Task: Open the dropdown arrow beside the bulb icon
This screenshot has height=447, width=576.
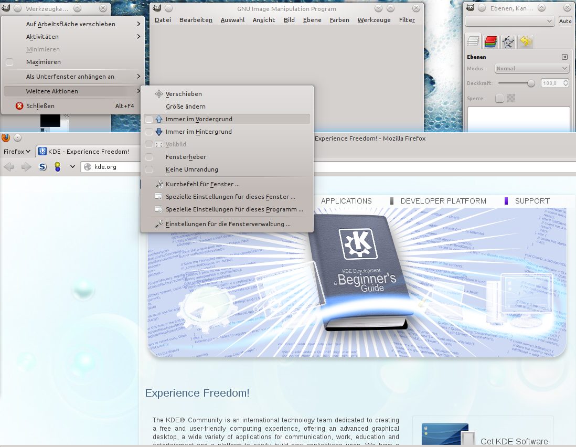Action: [73, 167]
